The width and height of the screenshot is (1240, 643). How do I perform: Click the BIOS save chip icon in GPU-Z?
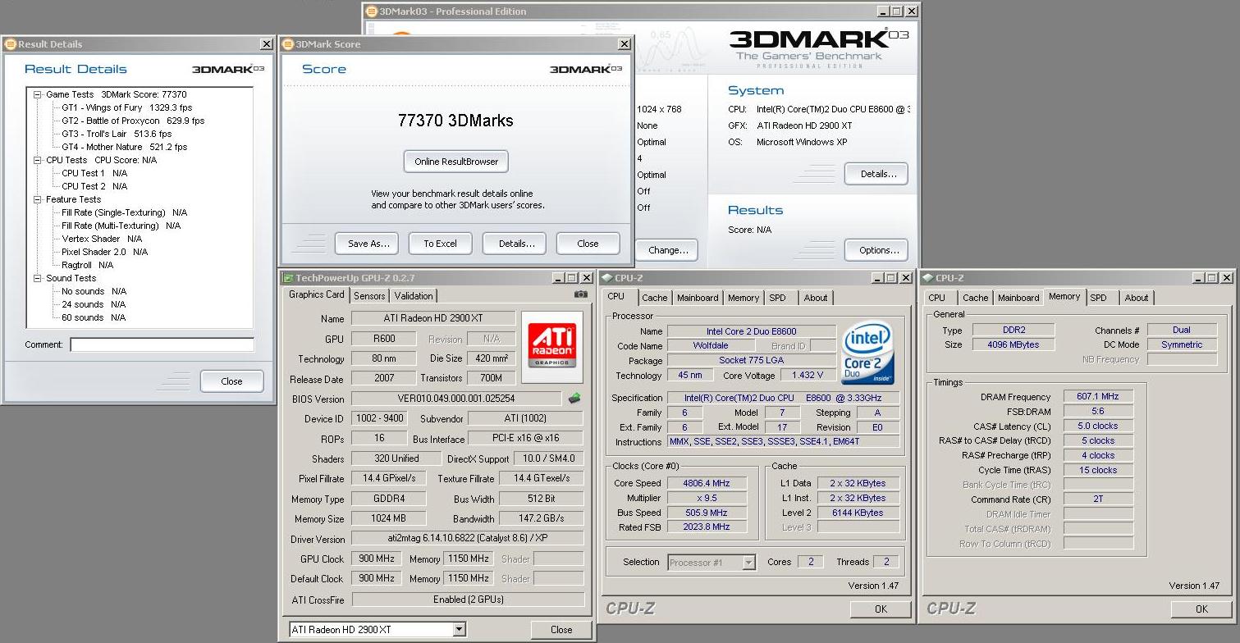[574, 399]
